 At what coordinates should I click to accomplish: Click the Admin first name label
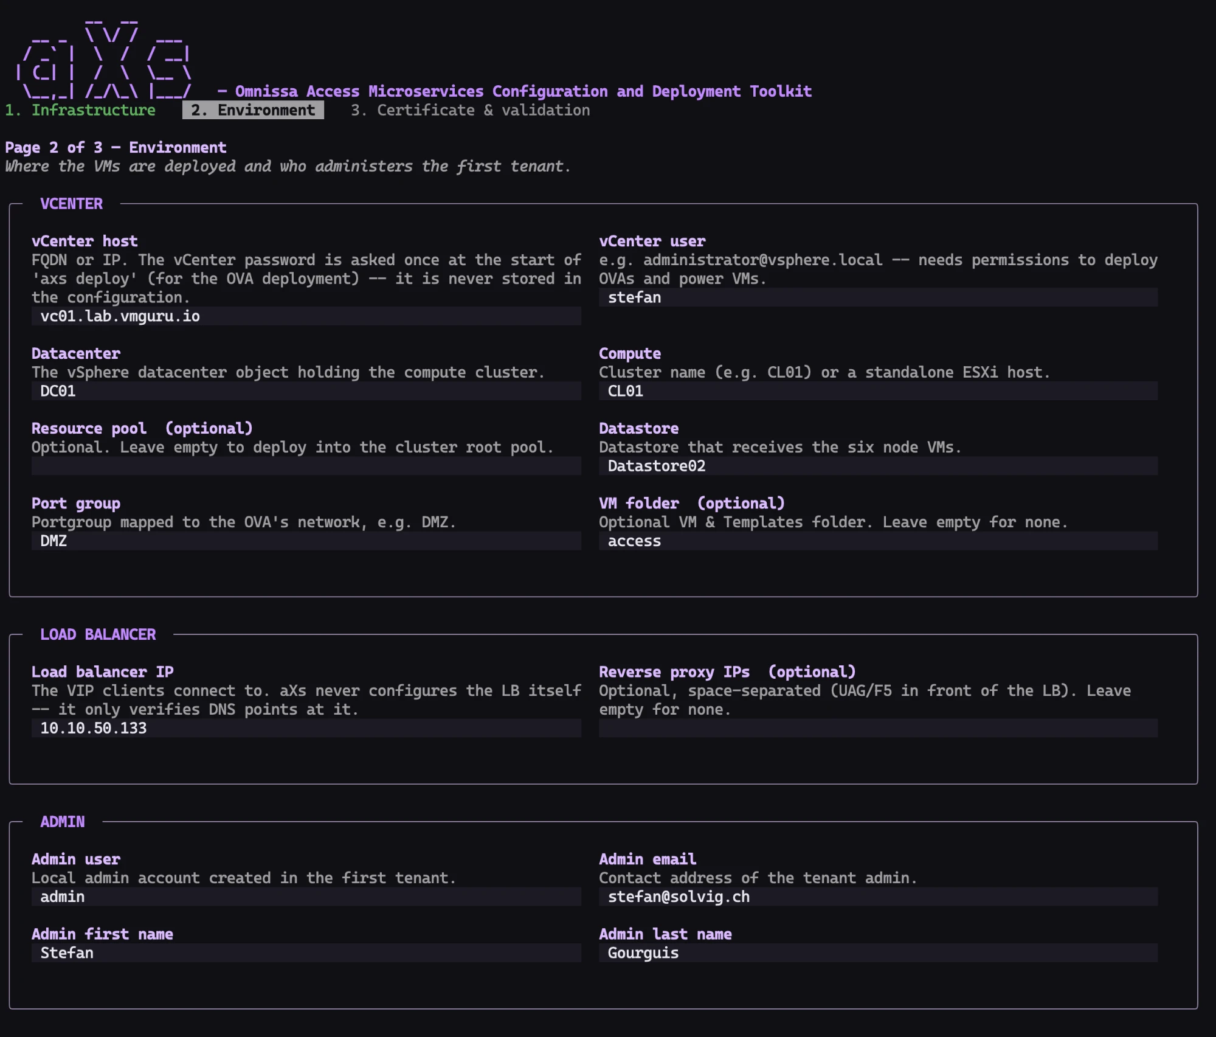coord(103,934)
